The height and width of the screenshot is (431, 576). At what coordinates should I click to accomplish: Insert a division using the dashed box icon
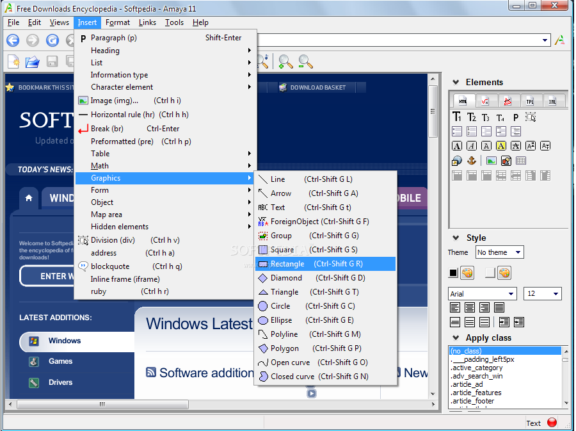pyautogui.click(x=531, y=117)
